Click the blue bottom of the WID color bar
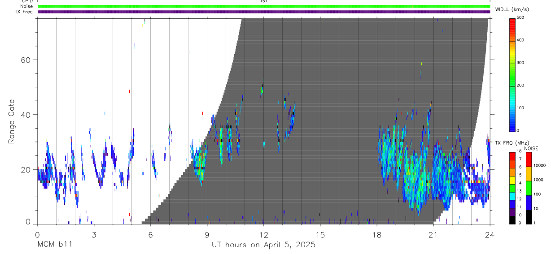 click(x=512, y=125)
